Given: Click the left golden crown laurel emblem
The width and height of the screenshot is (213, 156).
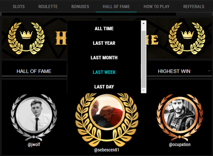Looking at the screenshot, I should coord(26,38).
